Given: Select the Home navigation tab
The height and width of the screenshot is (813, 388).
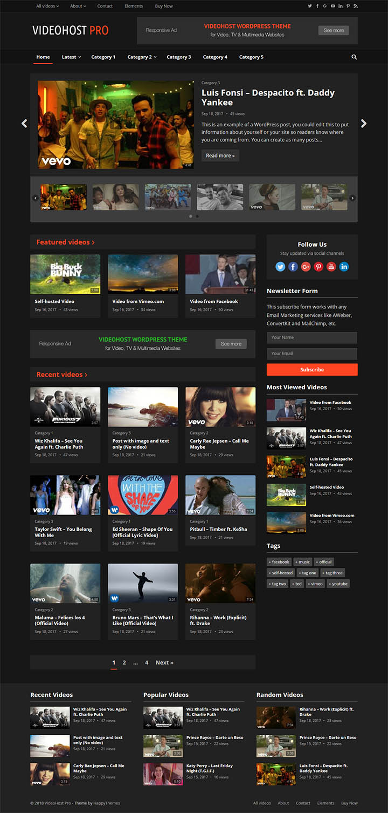Looking at the screenshot, I should point(43,57).
